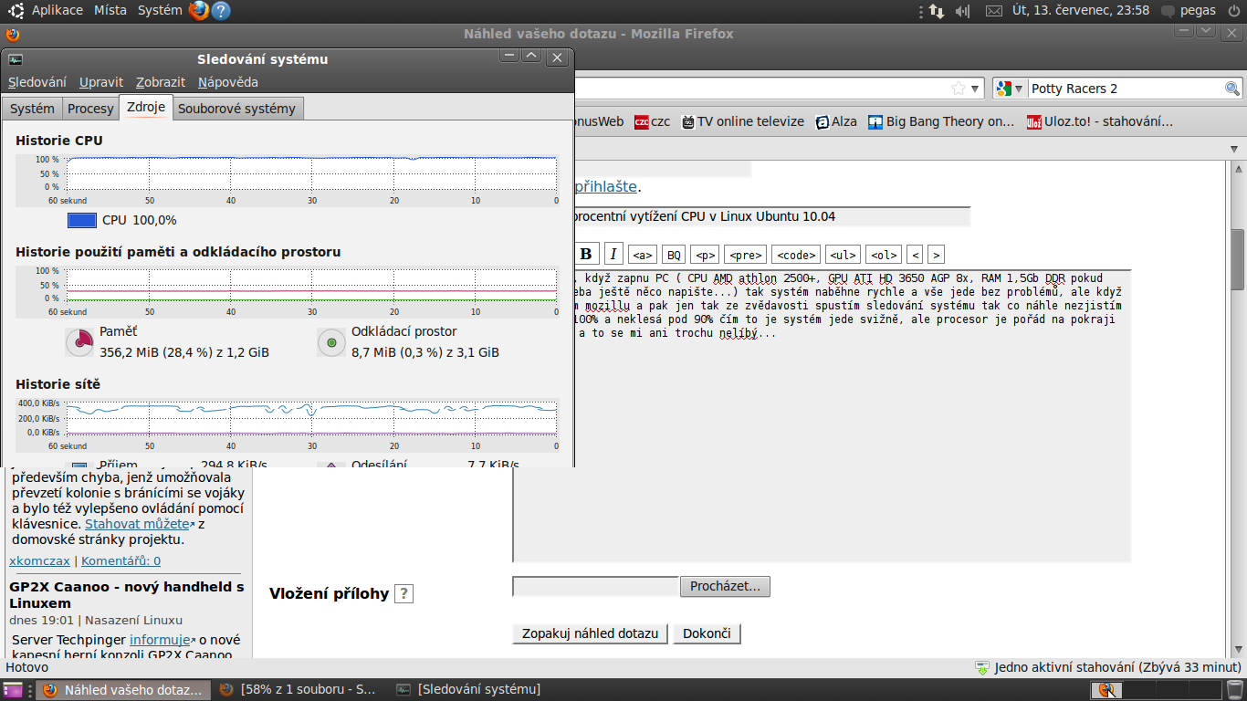The width and height of the screenshot is (1247, 701).
Task: Open the xkomczax author link
Action: [x=39, y=560]
